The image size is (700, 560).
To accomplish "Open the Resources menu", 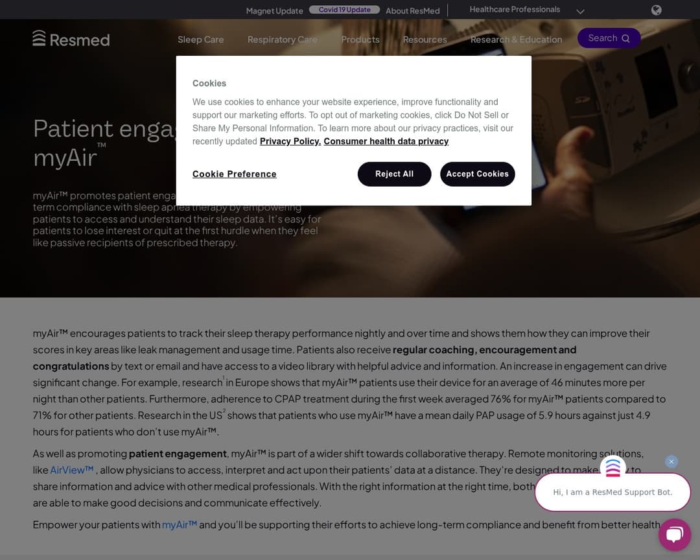I will coord(425,40).
